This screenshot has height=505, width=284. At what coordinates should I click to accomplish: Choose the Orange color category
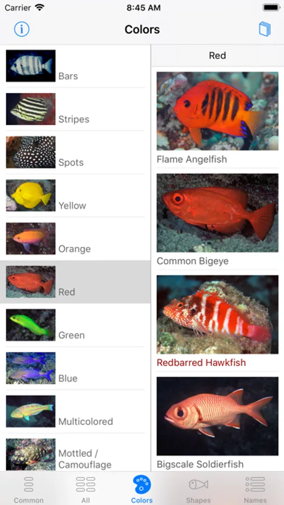coord(75,238)
